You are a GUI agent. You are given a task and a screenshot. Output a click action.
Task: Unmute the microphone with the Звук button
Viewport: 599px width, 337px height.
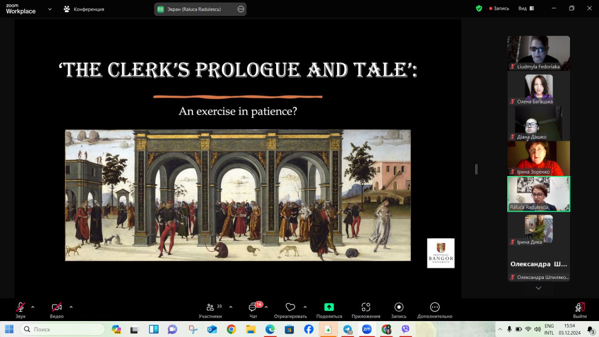21,310
